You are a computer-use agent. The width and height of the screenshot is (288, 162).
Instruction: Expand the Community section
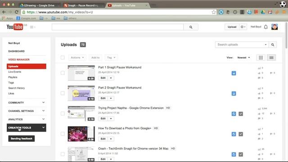point(26,103)
